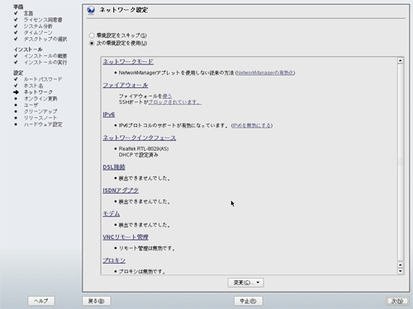Open the IPv6 heading link

point(109,115)
